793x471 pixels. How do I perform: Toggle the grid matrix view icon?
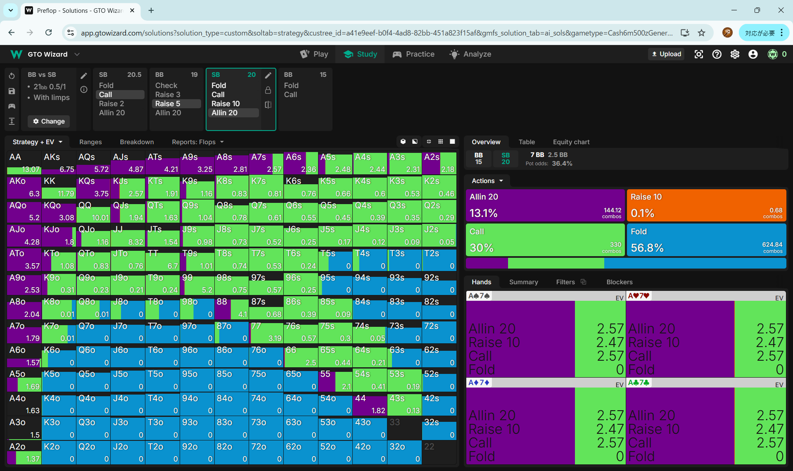pos(441,142)
